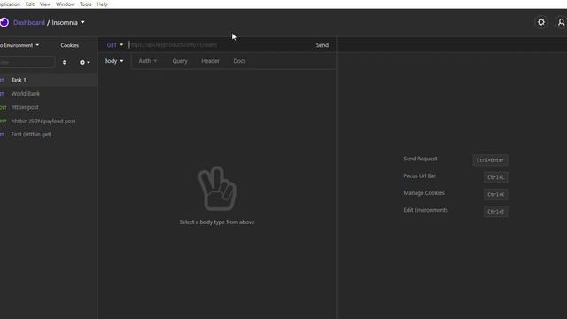Viewport: 567px width, 319px height.
Task: Click the sort requests arrows icon
Action: coord(65,62)
